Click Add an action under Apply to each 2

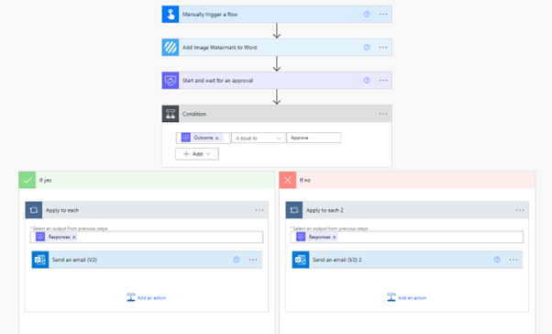click(x=407, y=297)
